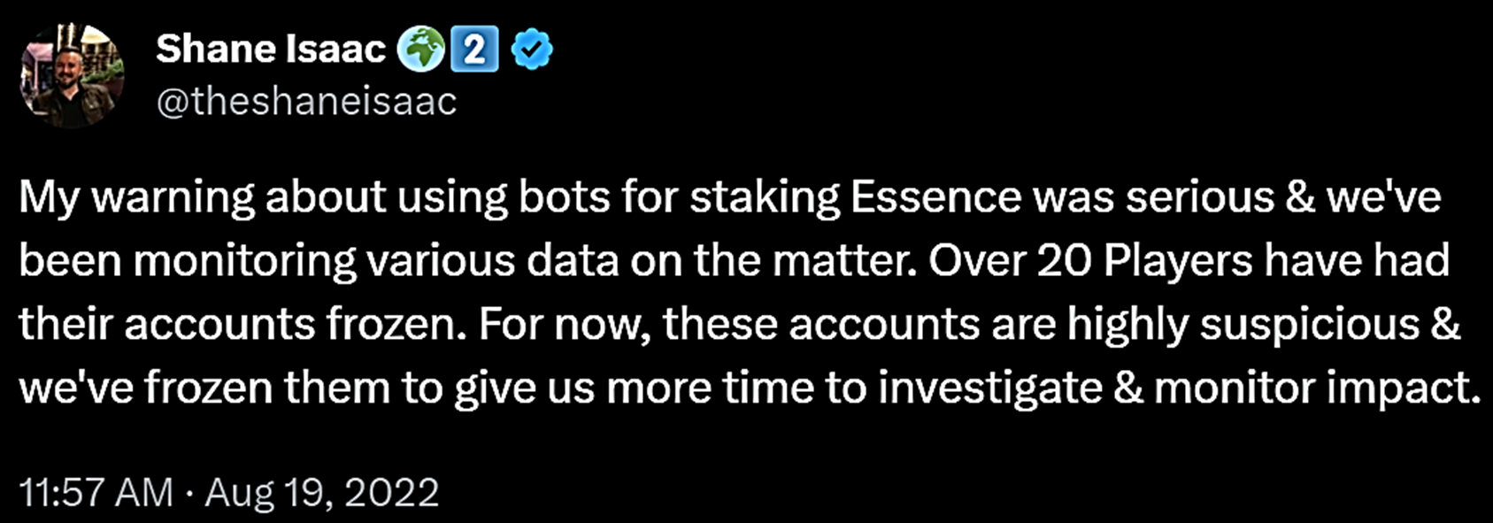Viewport: 1493px width, 523px height.
Task: Click the globe emoji beside the name
Action: (420, 50)
